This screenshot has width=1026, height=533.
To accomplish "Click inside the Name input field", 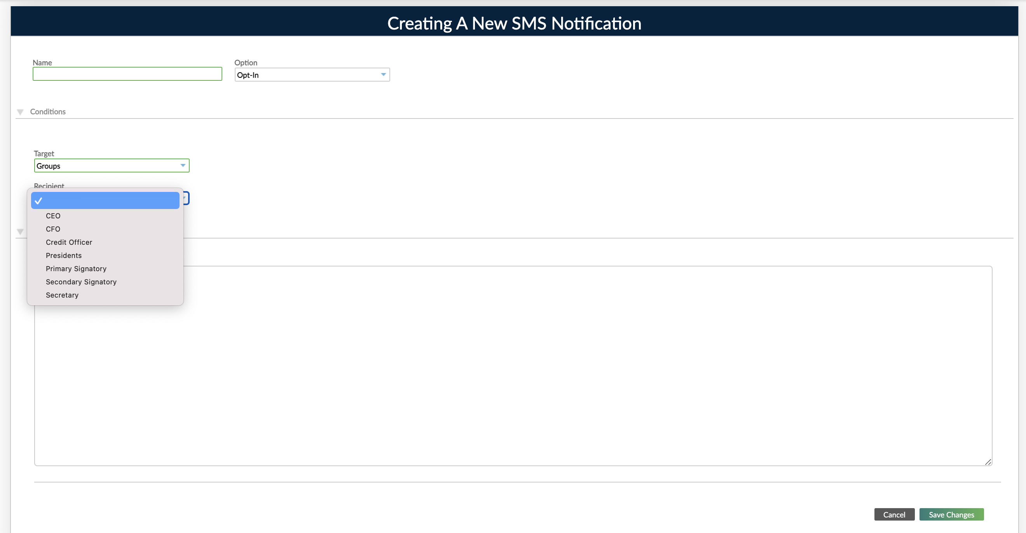I will [x=127, y=74].
